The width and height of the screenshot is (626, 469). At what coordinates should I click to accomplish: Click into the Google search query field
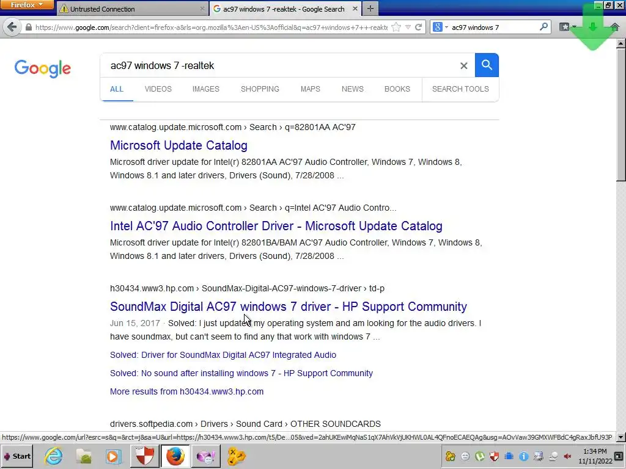279,65
